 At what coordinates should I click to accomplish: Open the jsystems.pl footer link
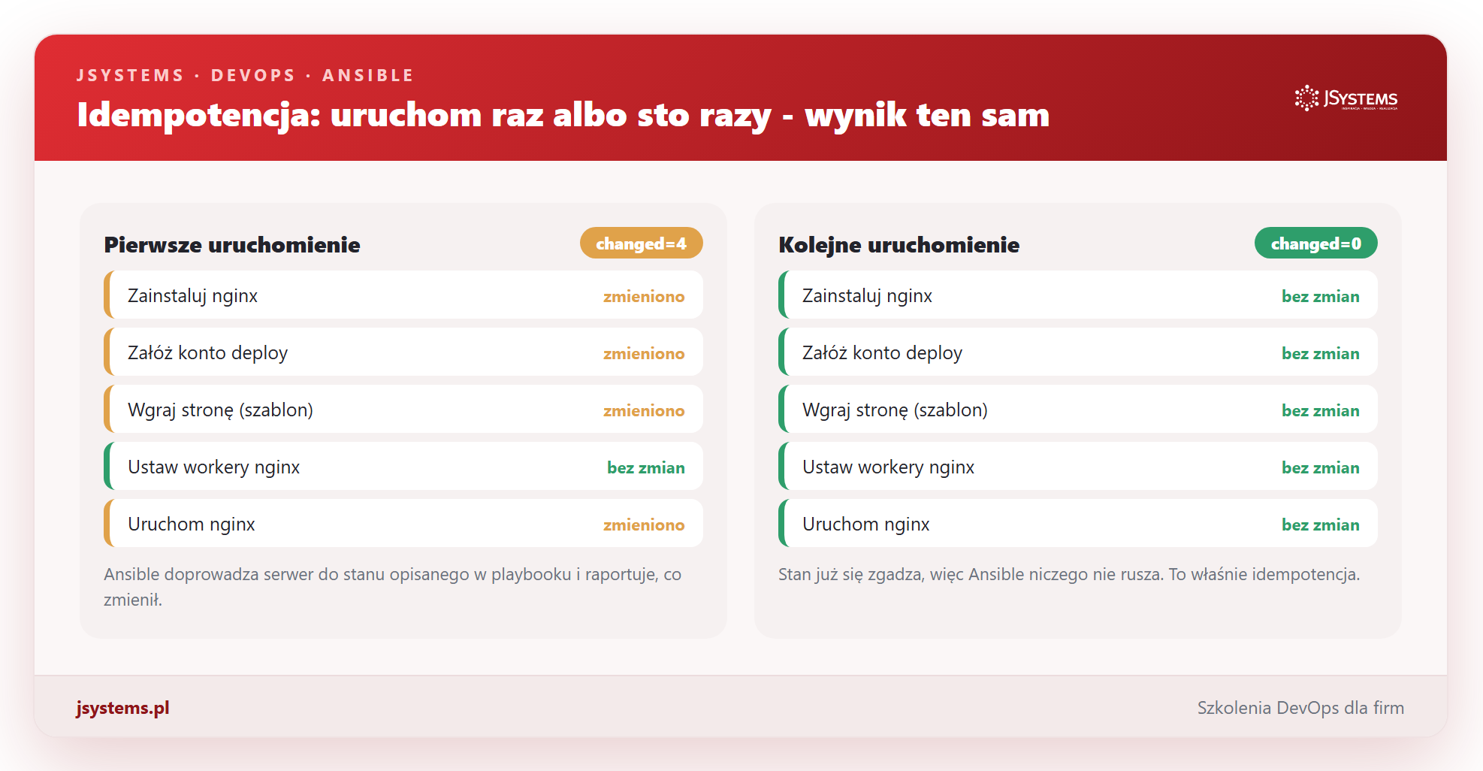[122, 708]
